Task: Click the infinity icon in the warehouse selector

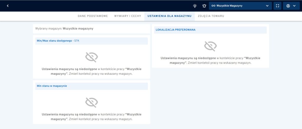Action: click(214, 6)
